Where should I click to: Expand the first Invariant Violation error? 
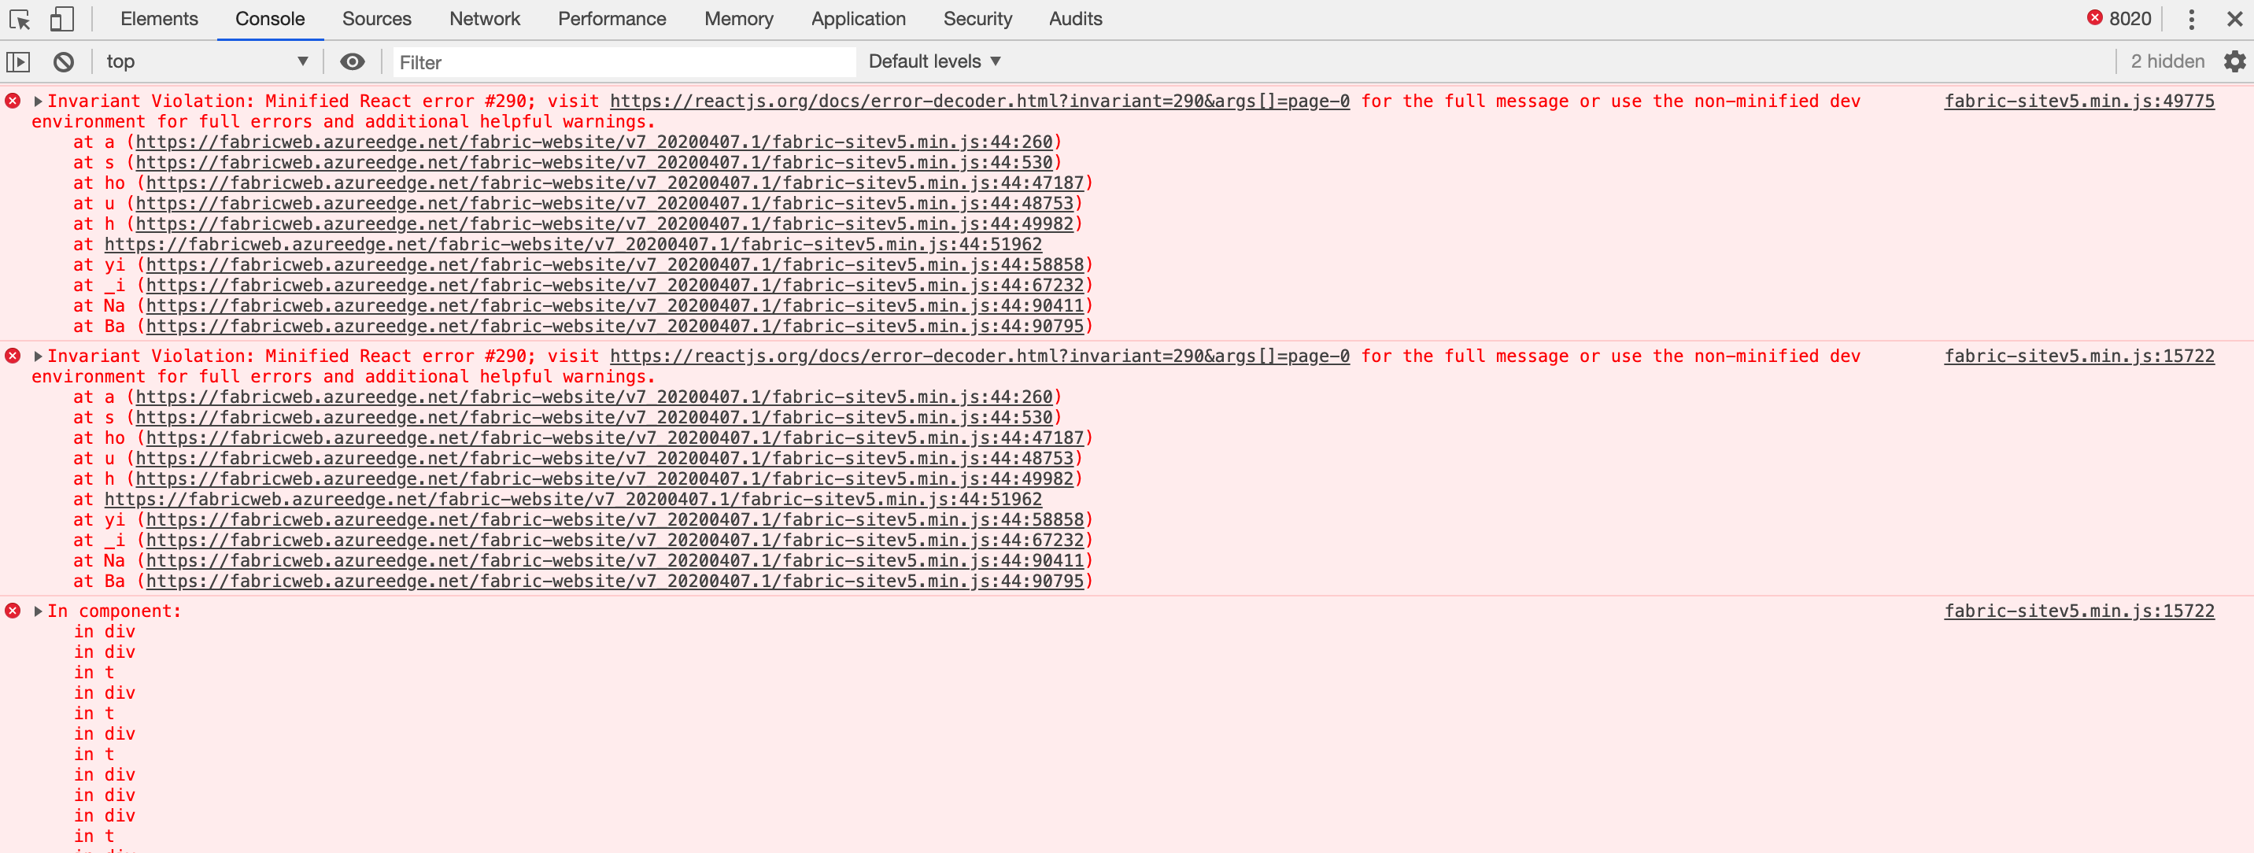coord(37,101)
